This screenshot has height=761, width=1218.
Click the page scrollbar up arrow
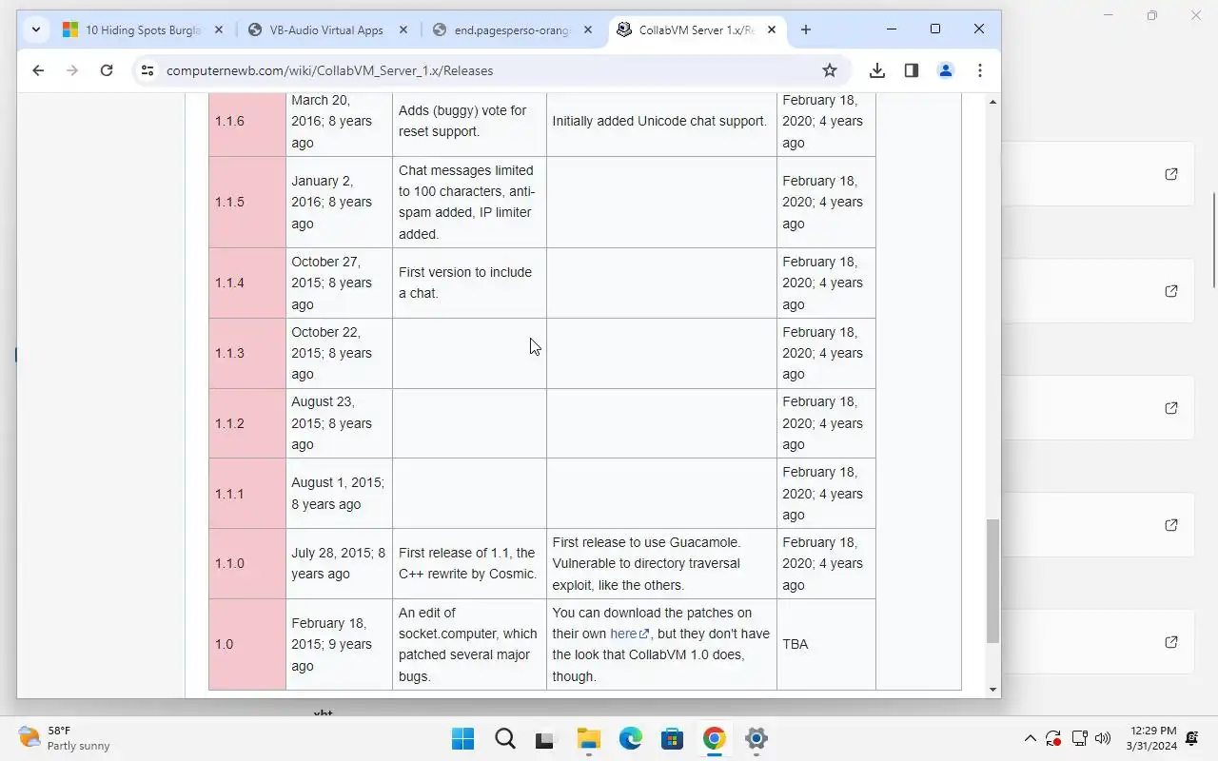click(x=993, y=102)
